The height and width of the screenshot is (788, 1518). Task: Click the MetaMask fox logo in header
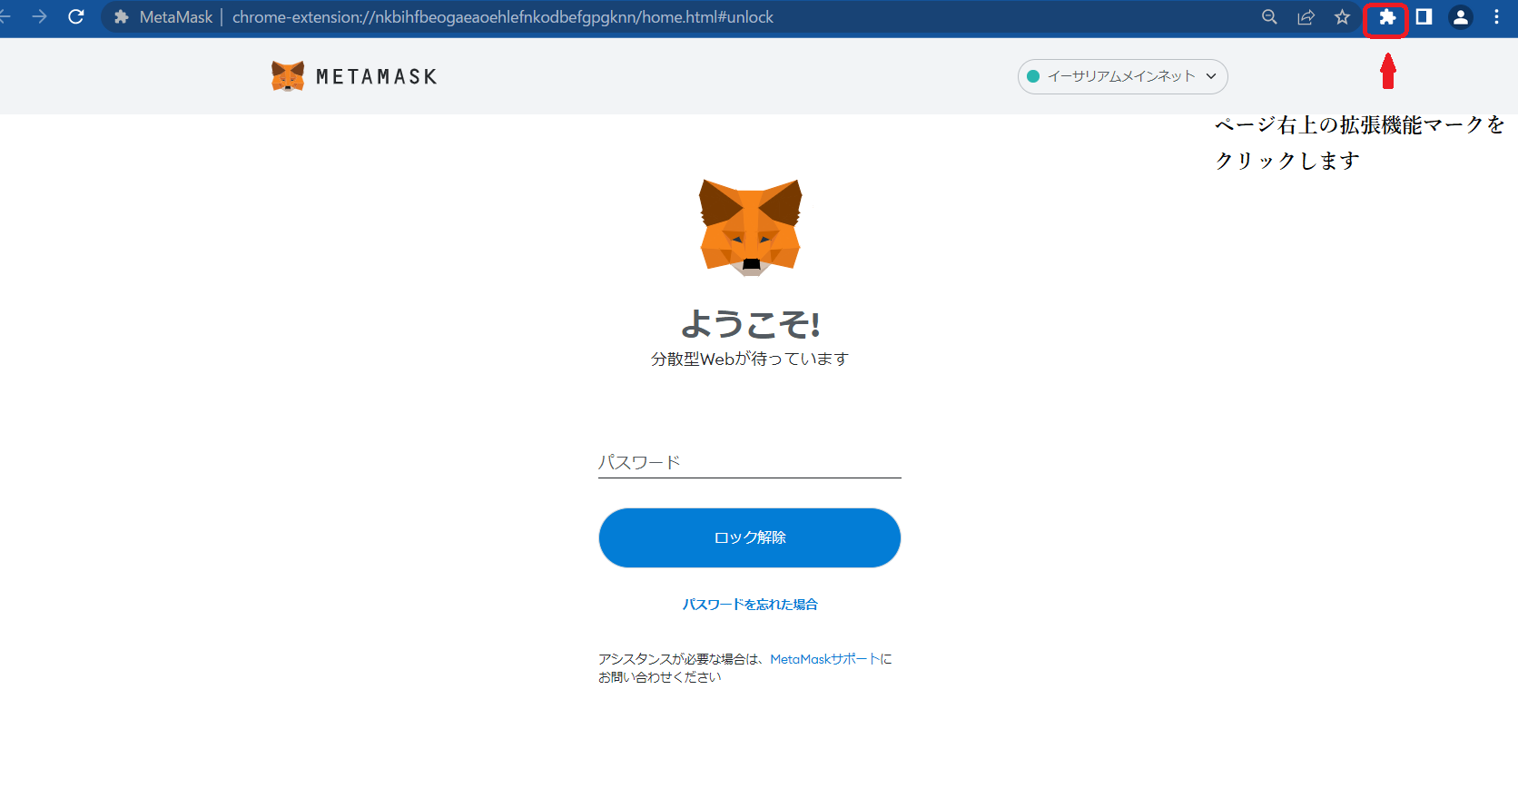(x=288, y=76)
